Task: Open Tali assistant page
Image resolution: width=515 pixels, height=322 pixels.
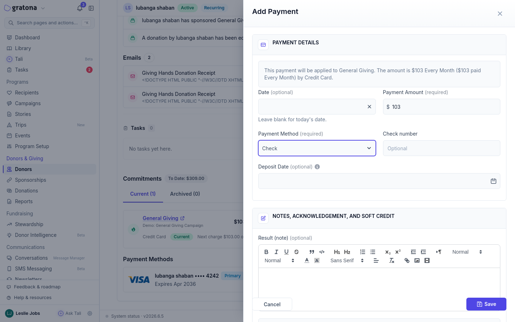Action: 49,59
